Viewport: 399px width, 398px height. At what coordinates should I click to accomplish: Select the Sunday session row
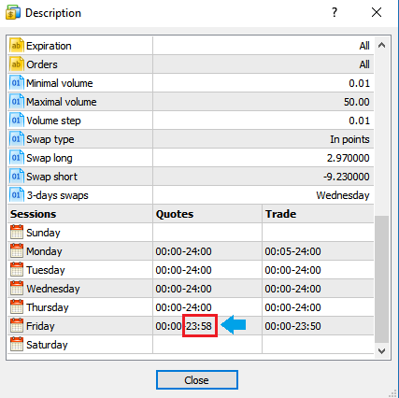point(191,233)
